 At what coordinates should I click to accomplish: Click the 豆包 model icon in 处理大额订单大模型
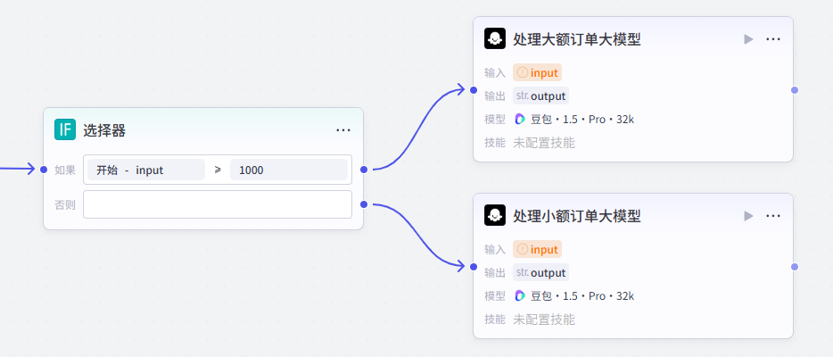click(521, 120)
